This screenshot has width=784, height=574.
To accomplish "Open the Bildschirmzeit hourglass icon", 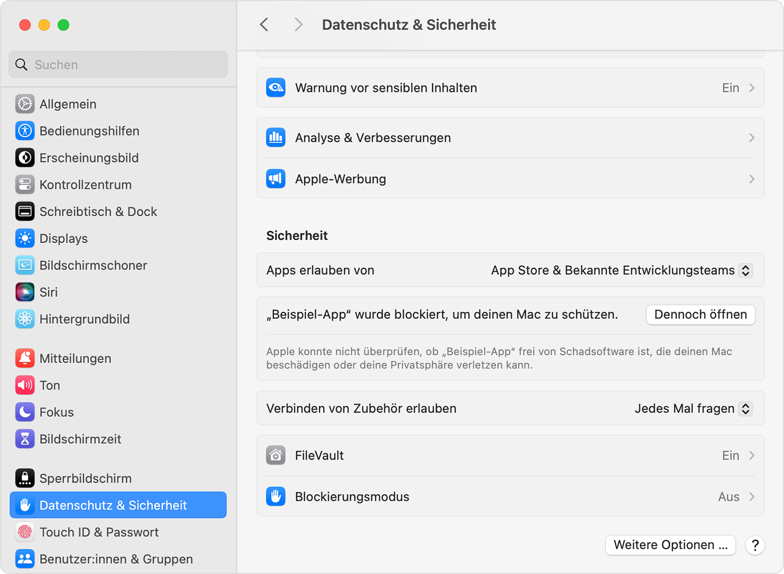I will pyautogui.click(x=25, y=439).
